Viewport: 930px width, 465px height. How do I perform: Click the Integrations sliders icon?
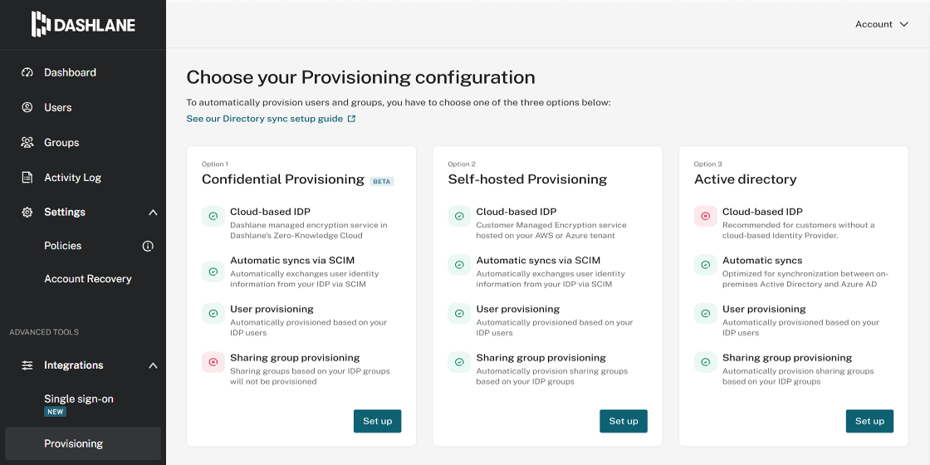[27, 365]
